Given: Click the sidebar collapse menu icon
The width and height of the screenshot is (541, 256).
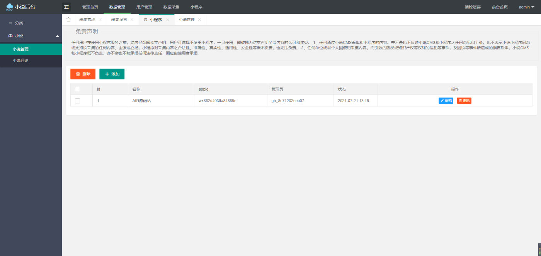Looking at the screenshot, I should click(66, 7).
